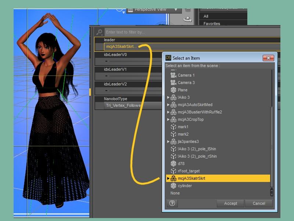Expand the mcjA3SkatrSkrt tree node
The height and width of the screenshot is (221, 294).
(168, 178)
